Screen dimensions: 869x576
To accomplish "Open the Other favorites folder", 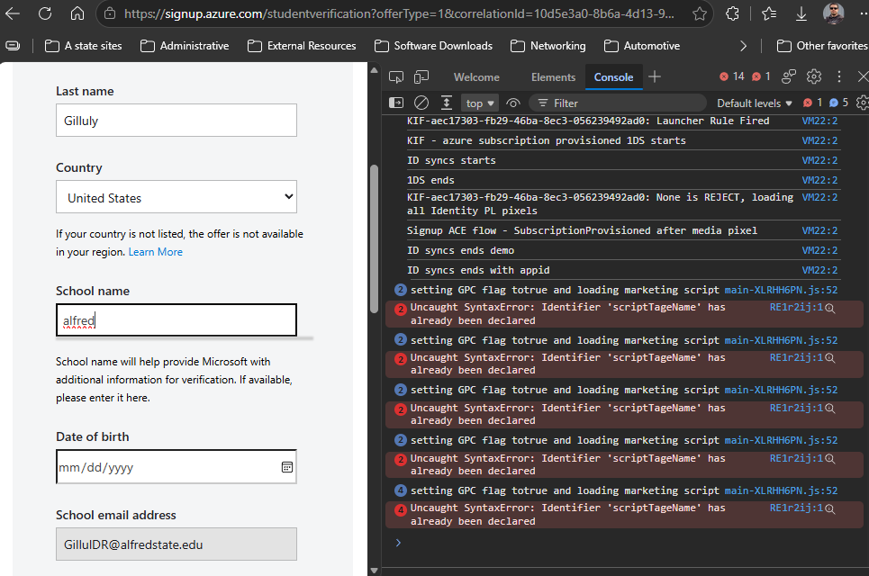I will click(822, 46).
